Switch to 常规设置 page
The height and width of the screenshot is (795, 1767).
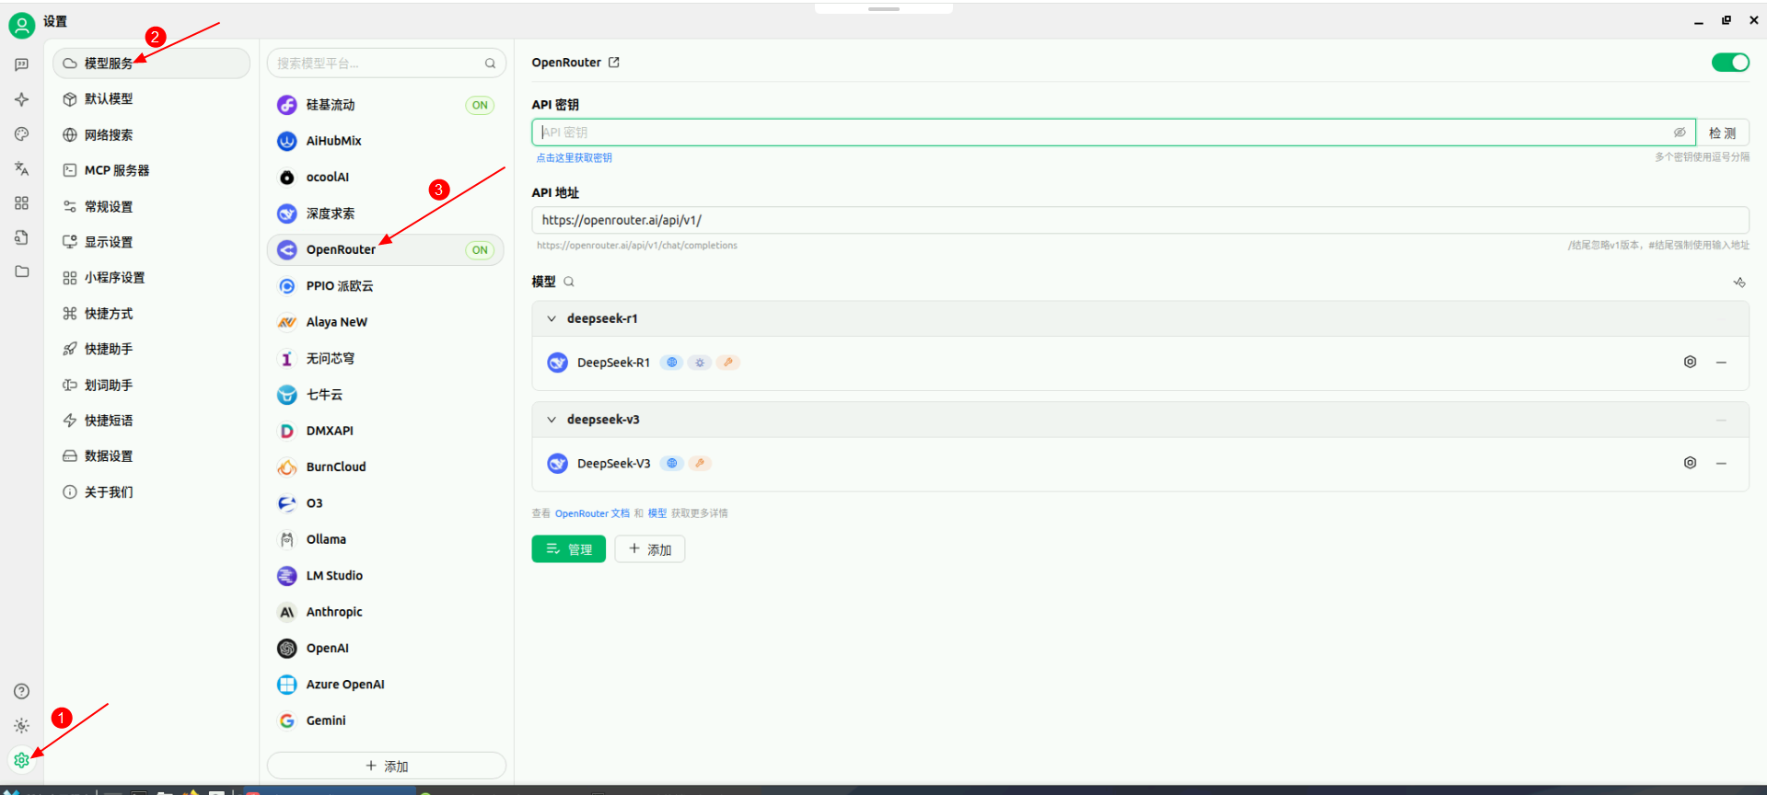click(152, 206)
